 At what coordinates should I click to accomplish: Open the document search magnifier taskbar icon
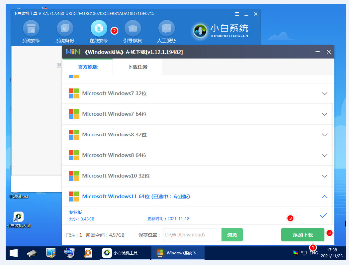coord(88,253)
